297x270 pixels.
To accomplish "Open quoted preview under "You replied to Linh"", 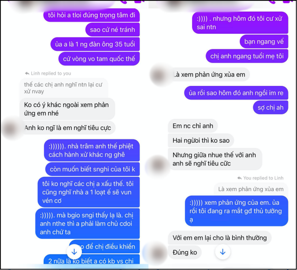I will pyautogui.click(x=251, y=189).
